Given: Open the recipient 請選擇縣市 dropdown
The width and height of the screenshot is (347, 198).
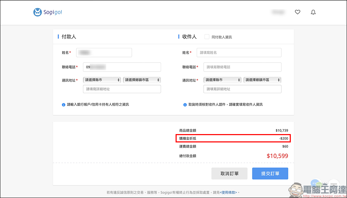Looking at the screenshot, I should pos(222,80).
